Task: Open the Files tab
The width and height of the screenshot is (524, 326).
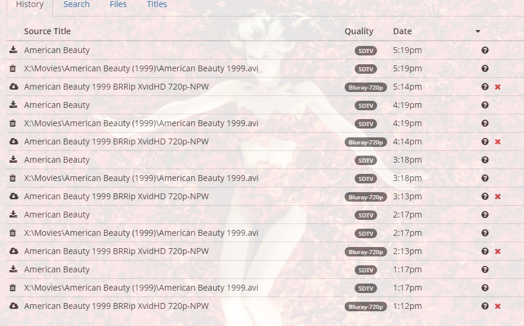Action: click(x=118, y=4)
